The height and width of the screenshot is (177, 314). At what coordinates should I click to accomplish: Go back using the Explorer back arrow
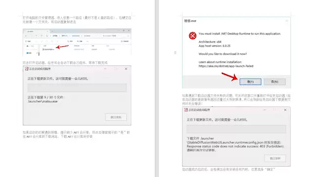pyautogui.click(x=26, y=36)
